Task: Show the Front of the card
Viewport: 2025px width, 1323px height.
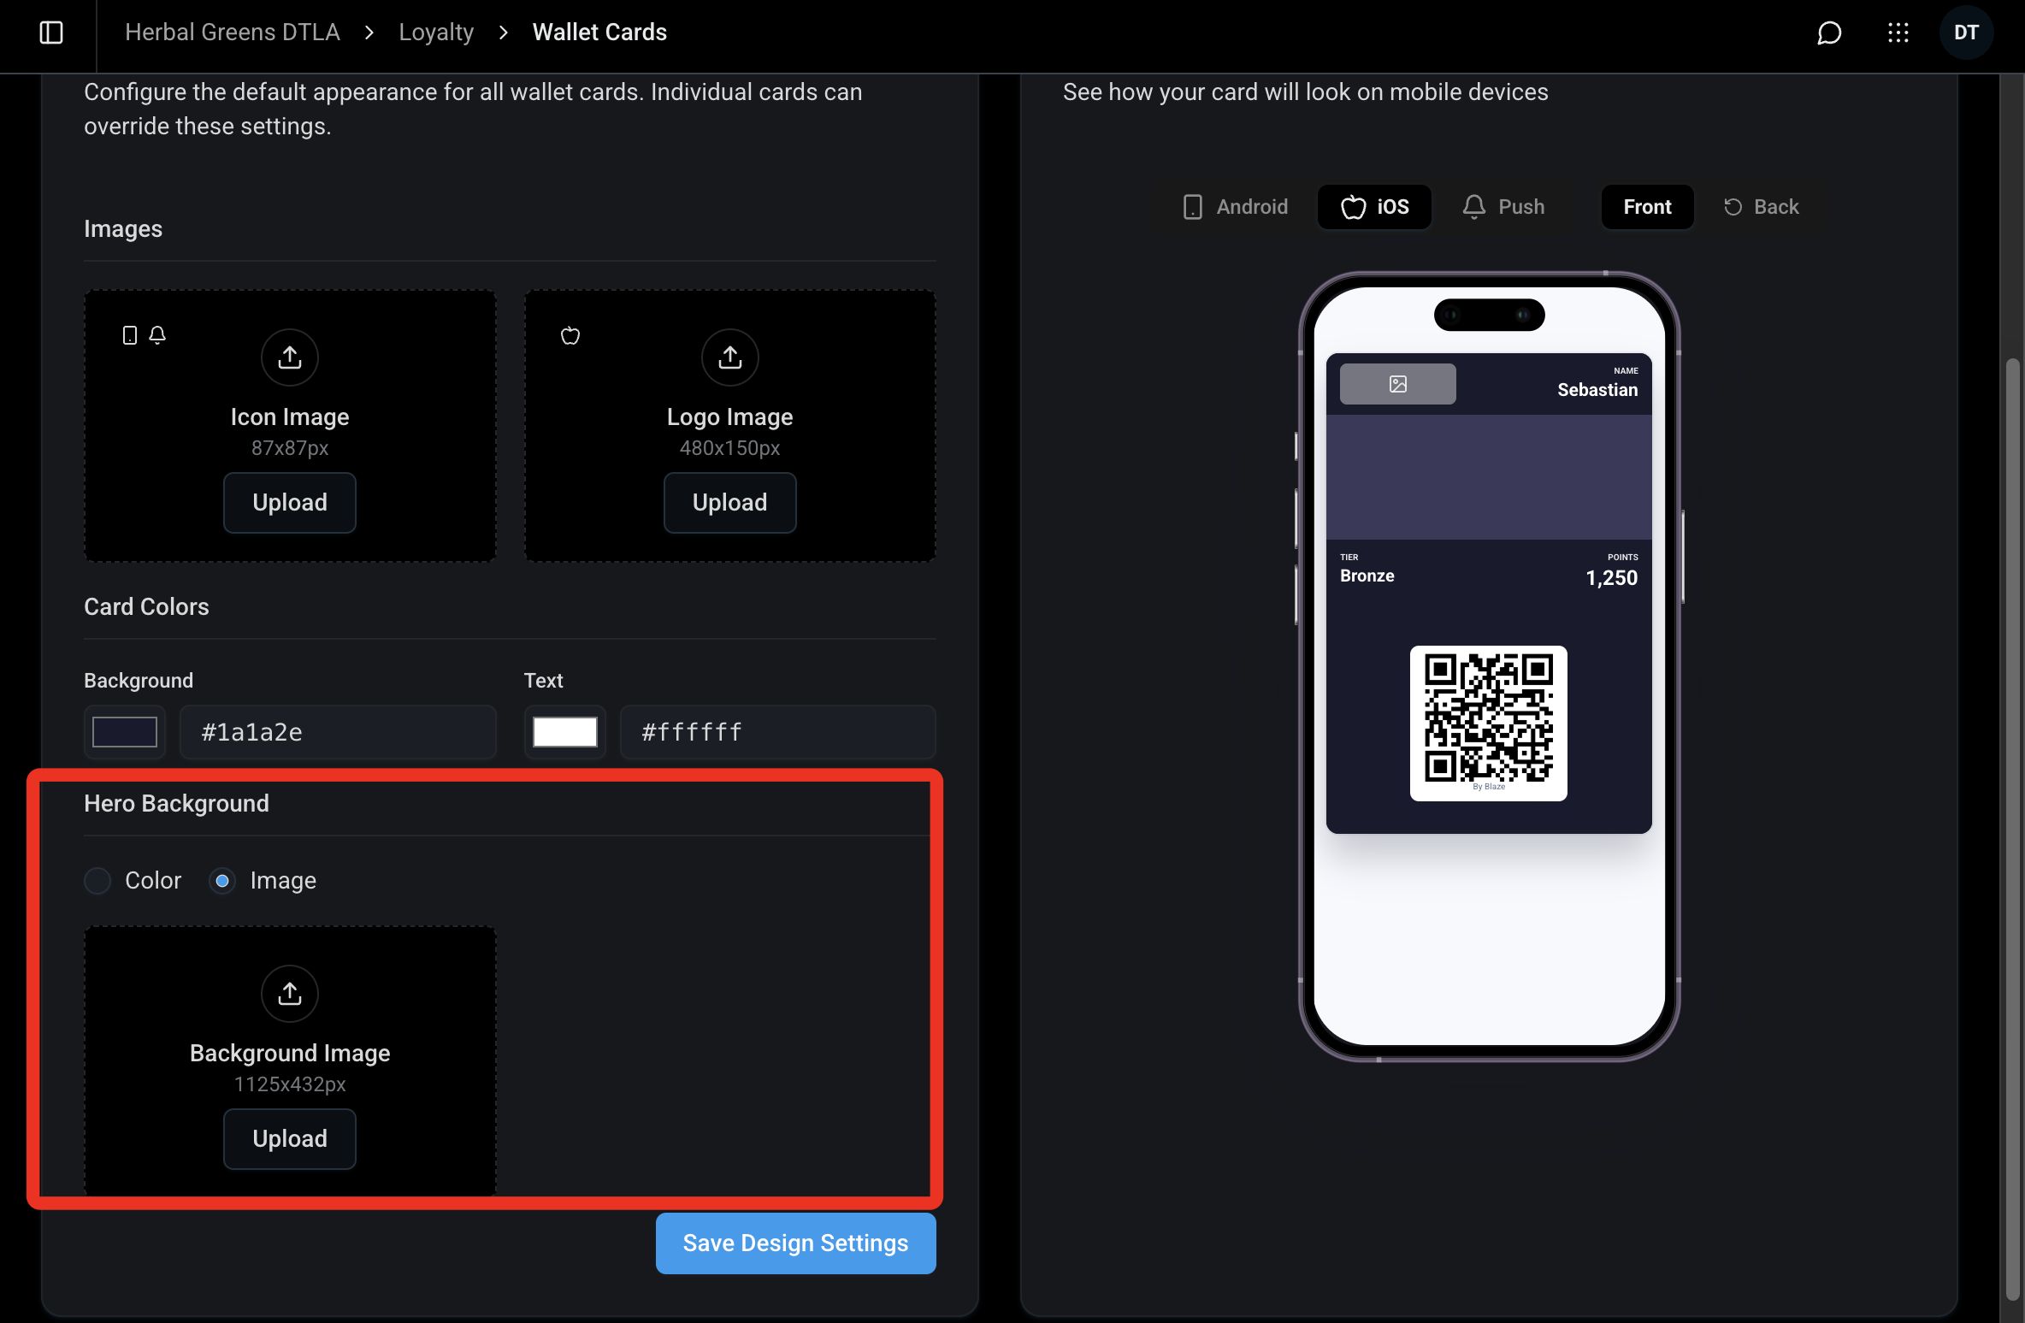Action: pos(1647,207)
